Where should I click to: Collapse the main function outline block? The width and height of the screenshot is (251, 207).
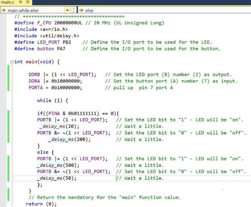[x=12, y=62]
